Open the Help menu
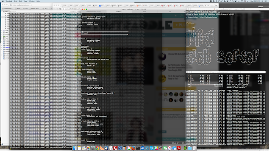The width and height of the screenshot is (269, 151). [x=38, y=1]
